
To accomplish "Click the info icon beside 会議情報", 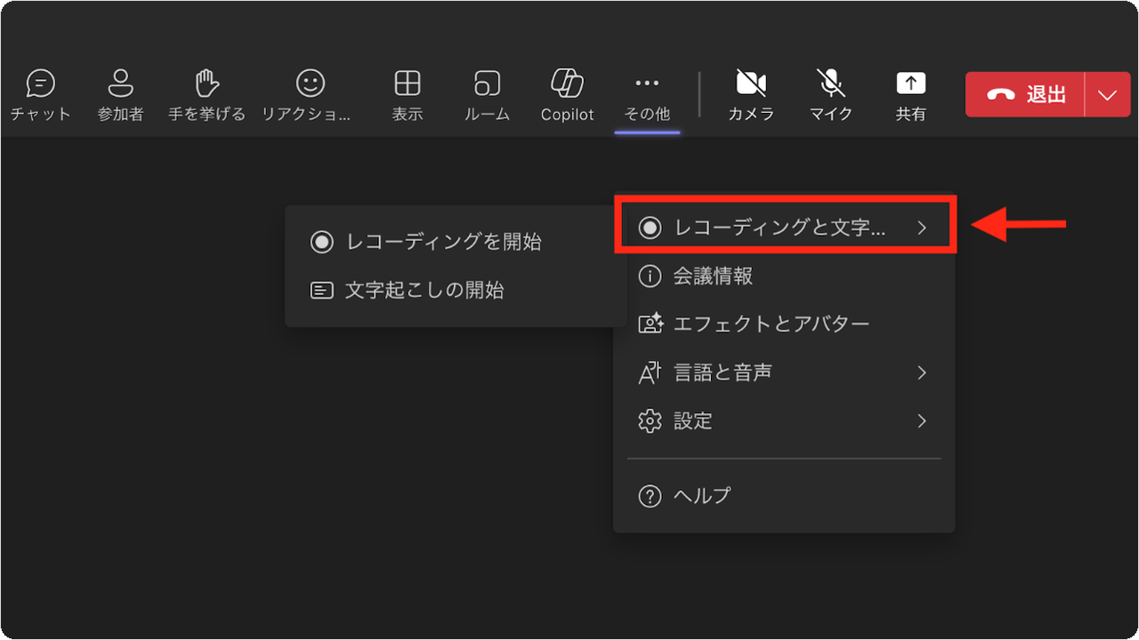I will tap(650, 276).
